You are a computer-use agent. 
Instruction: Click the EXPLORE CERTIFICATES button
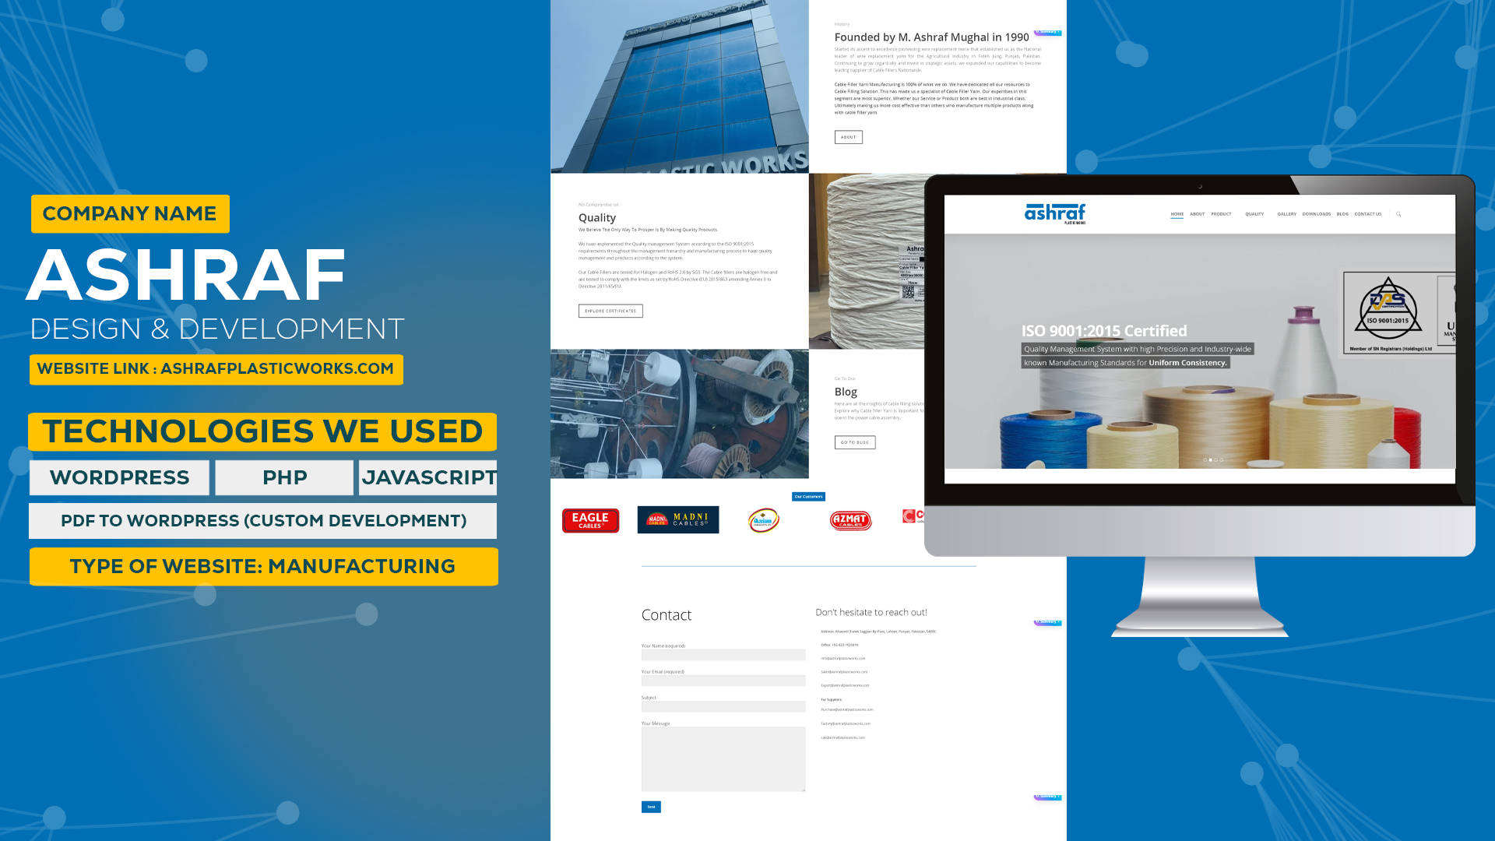[611, 309]
